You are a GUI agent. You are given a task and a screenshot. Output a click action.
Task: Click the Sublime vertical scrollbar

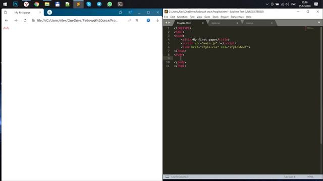[321, 85]
